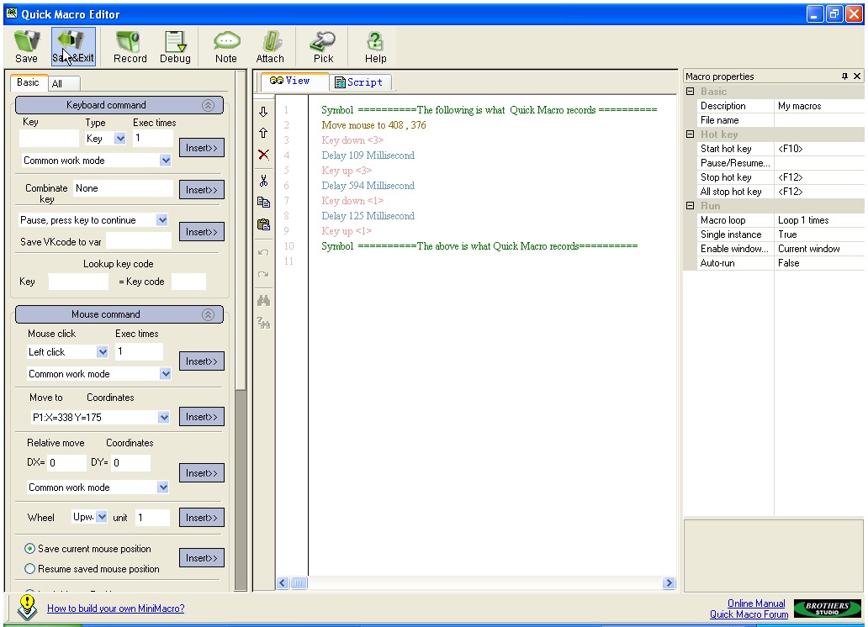The height and width of the screenshot is (627, 868).
Task: Open the Wheel direction dropdown
Action: click(x=102, y=517)
